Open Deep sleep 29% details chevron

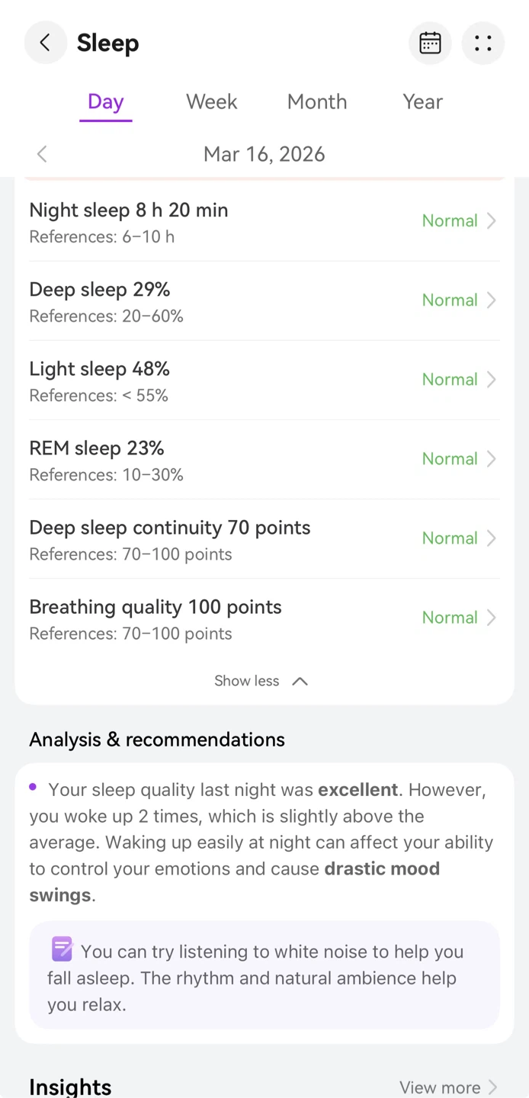(492, 300)
